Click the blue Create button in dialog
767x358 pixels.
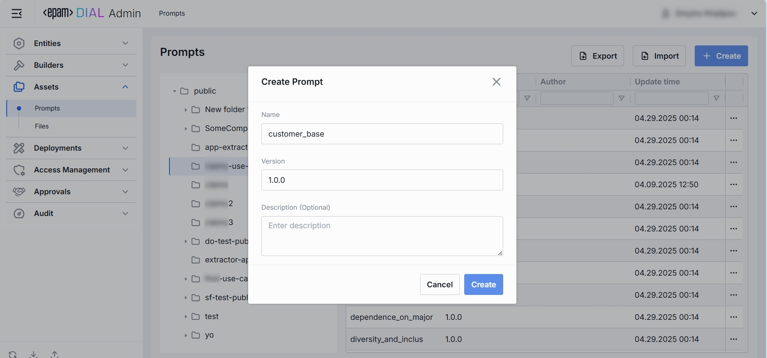click(x=483, y=284)
